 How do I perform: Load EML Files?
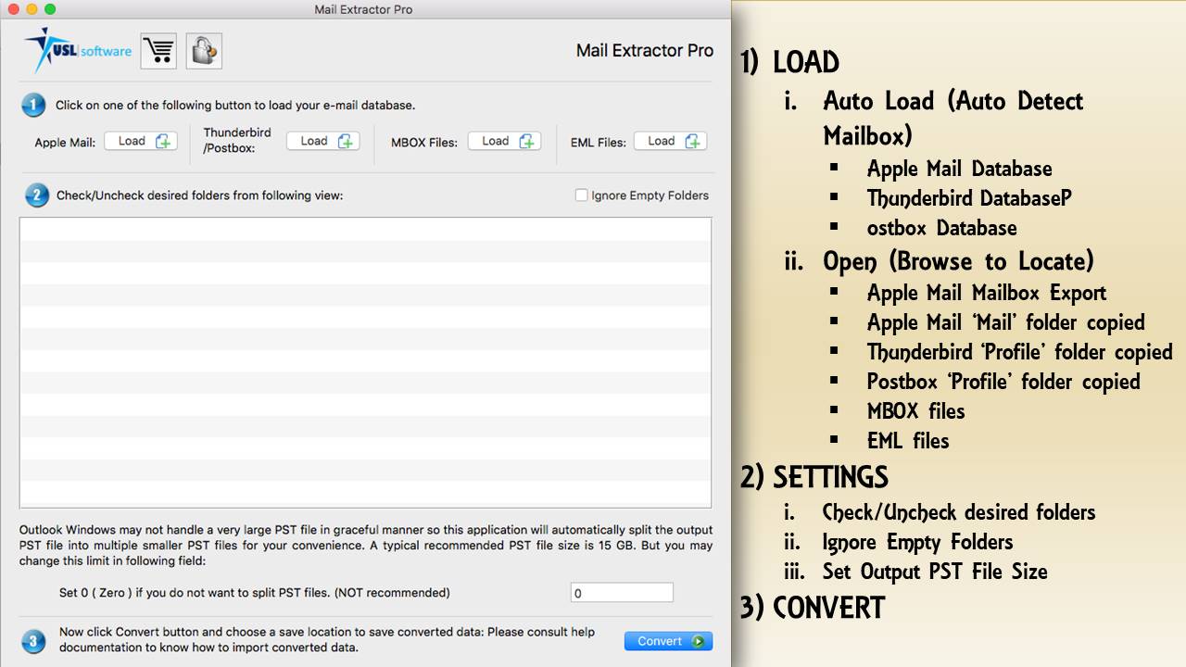[671, 141]
